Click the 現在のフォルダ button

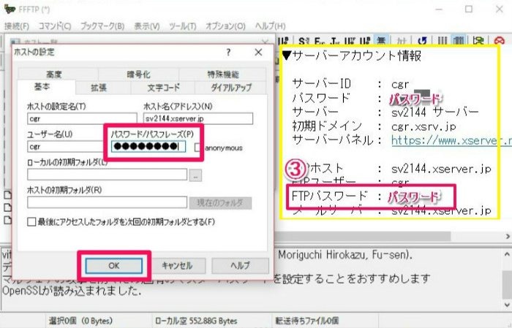(x=220, y=203)
